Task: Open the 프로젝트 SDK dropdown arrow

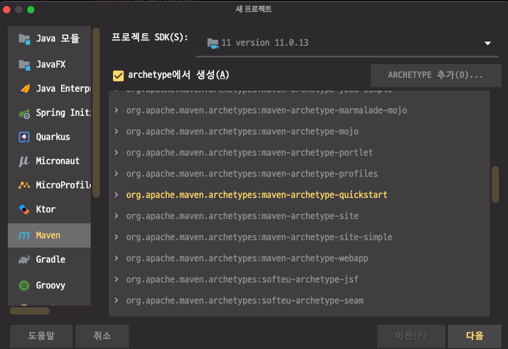Action: pos(487,43)
